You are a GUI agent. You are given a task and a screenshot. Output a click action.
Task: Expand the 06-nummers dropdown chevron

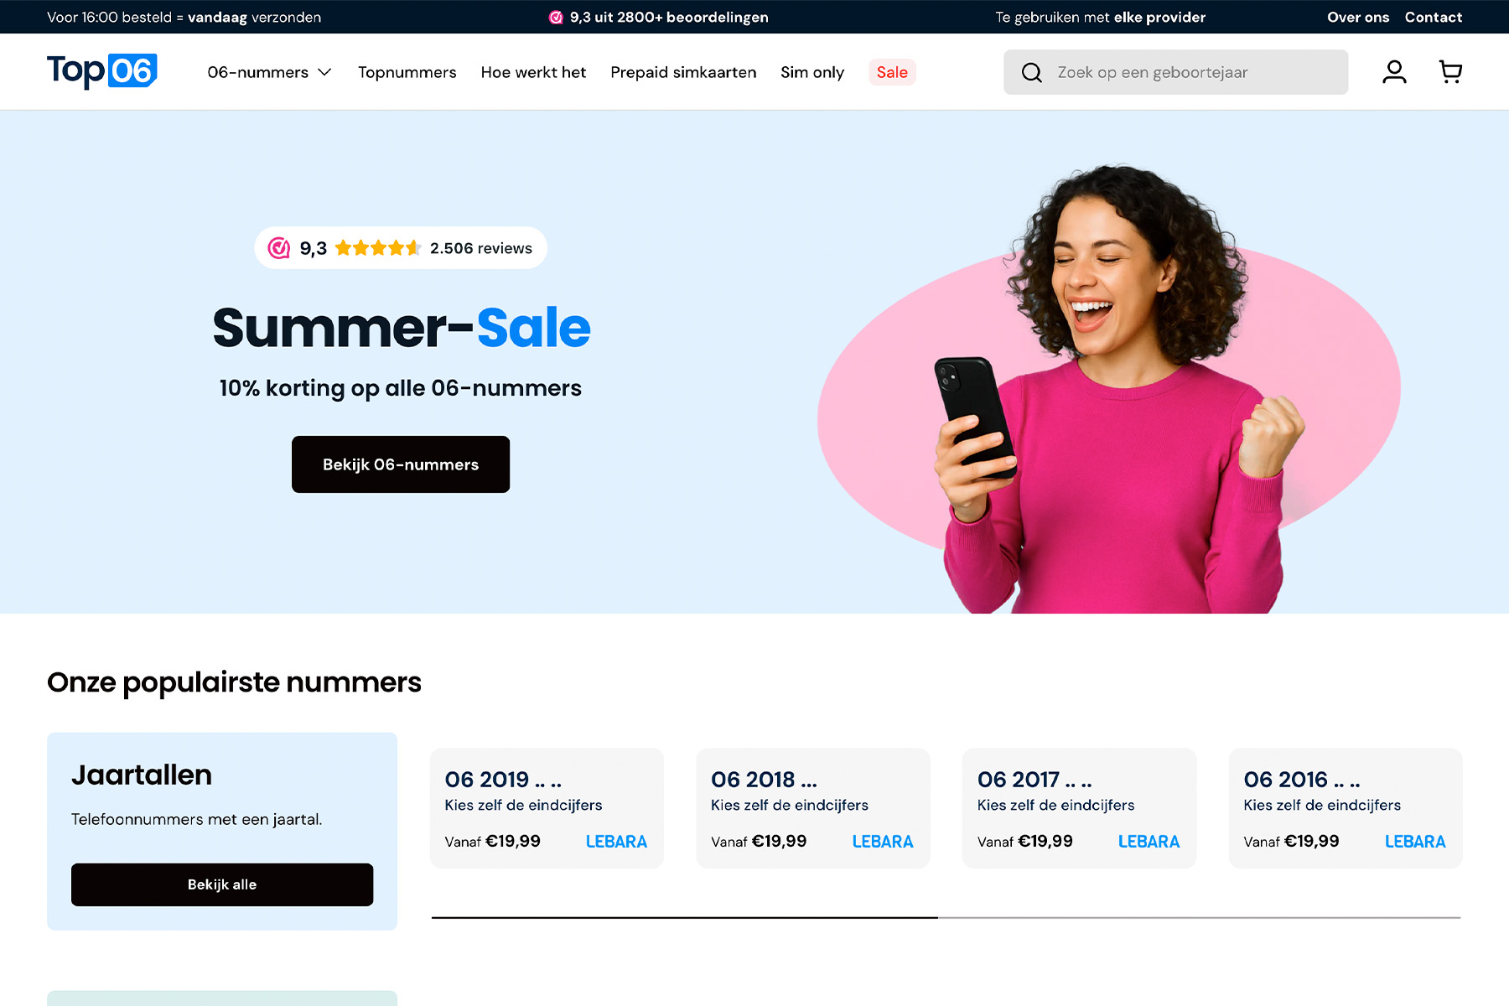(324, 73)
